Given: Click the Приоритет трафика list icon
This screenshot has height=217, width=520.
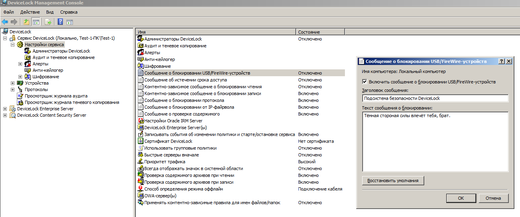Looking at the screenshot, I should (141, 162).
